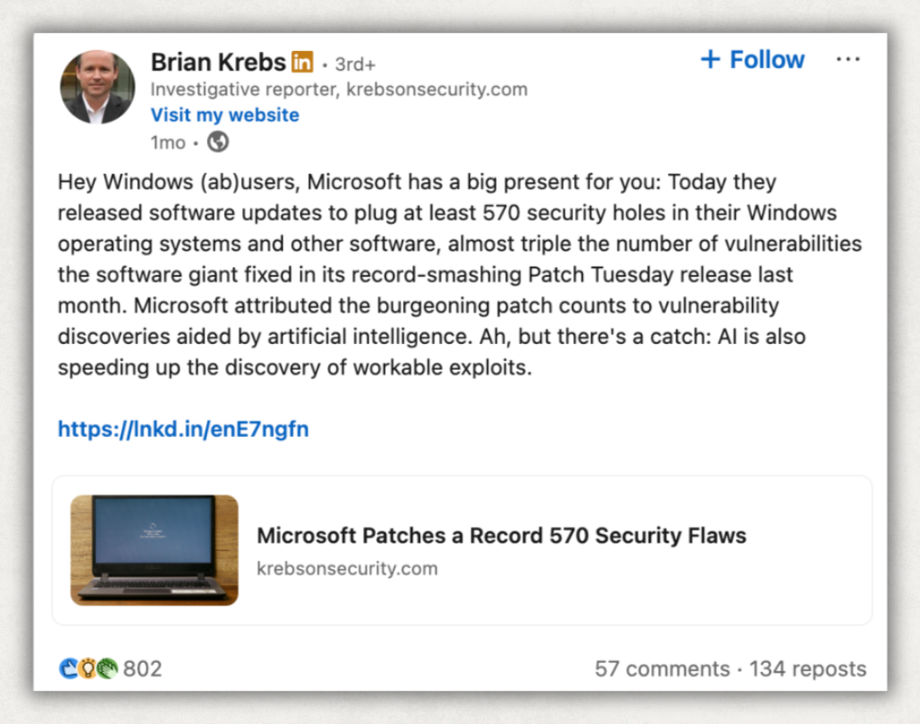Viewport: 920px width, 724px height.
Task: Click krebsonsecurity.com domain in link preview
Action: (x=348, y=568)
